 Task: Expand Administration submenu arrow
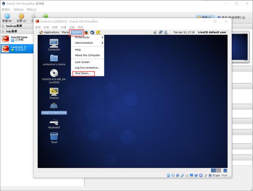pyautogui.click(x=102, y=43)
